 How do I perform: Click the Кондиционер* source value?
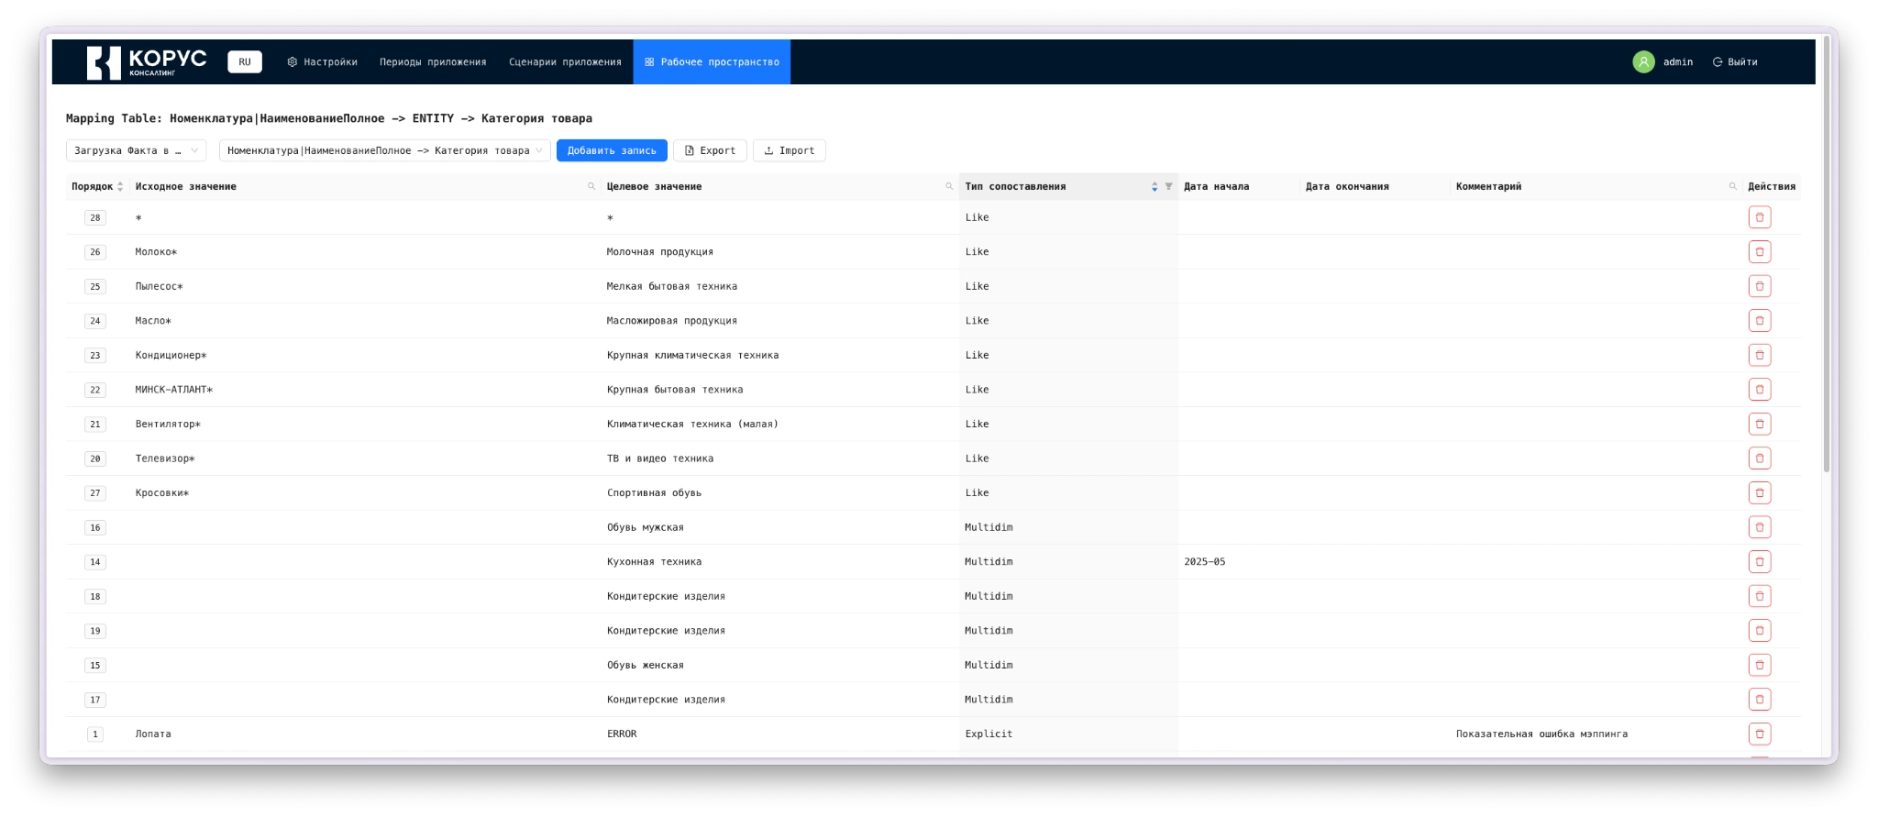171,355
